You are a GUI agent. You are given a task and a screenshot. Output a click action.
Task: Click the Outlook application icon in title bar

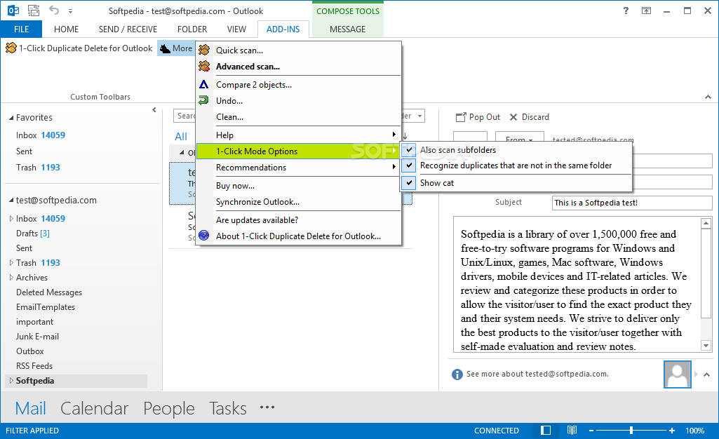(13, 10)
